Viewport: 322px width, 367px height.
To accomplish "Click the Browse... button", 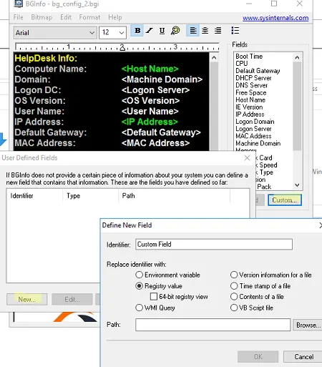I will 308,325.
